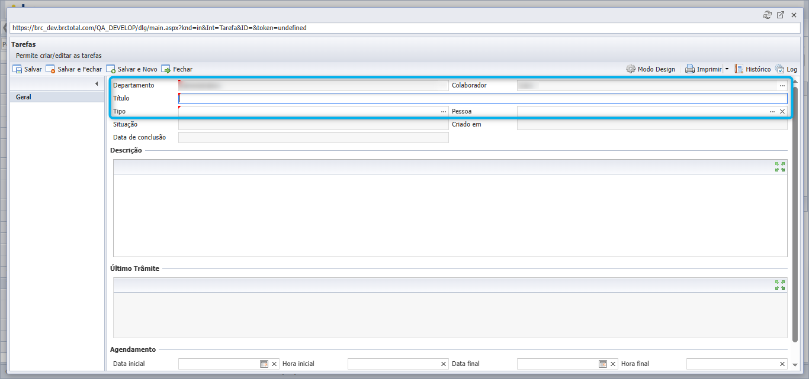Open the Tipo lookup ellipsis
This screenshot has height=379, width=809.
pos(443,112)
